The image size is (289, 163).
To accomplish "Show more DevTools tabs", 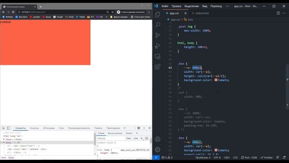I will click(x=125, y=128).
